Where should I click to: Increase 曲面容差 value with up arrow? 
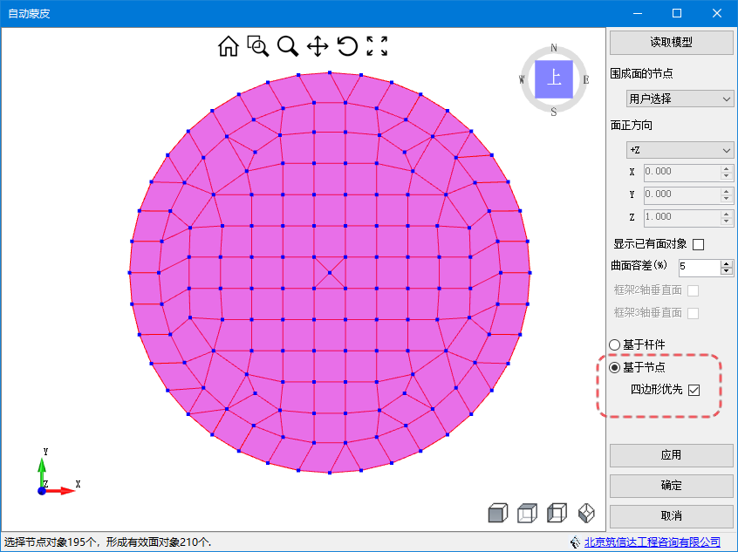click(x=726, y=262)
